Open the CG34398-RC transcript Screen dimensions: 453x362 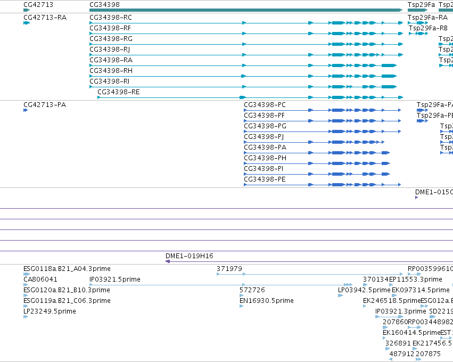pyautogui.click(x=111, y=18)
